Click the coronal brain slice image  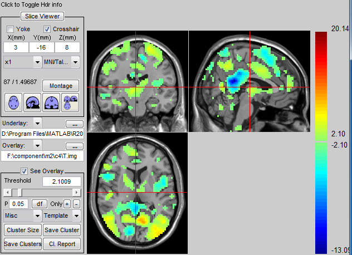click(138, 81)
